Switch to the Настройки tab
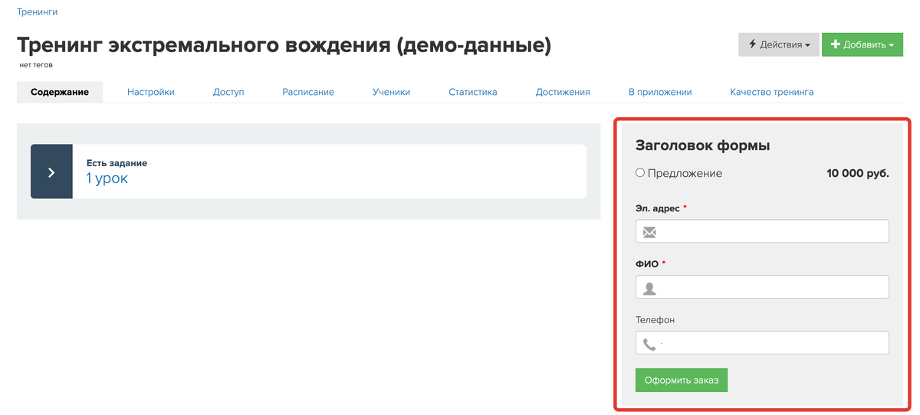The height and width of the screenshot is (415, 920). tap(151, 92)
